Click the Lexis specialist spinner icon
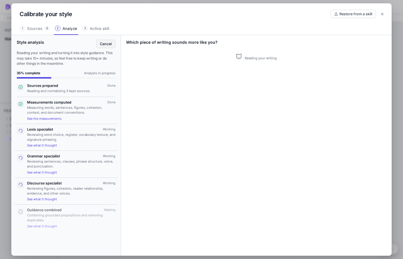The width and height of the screenshot is (403, 259). 20,131
